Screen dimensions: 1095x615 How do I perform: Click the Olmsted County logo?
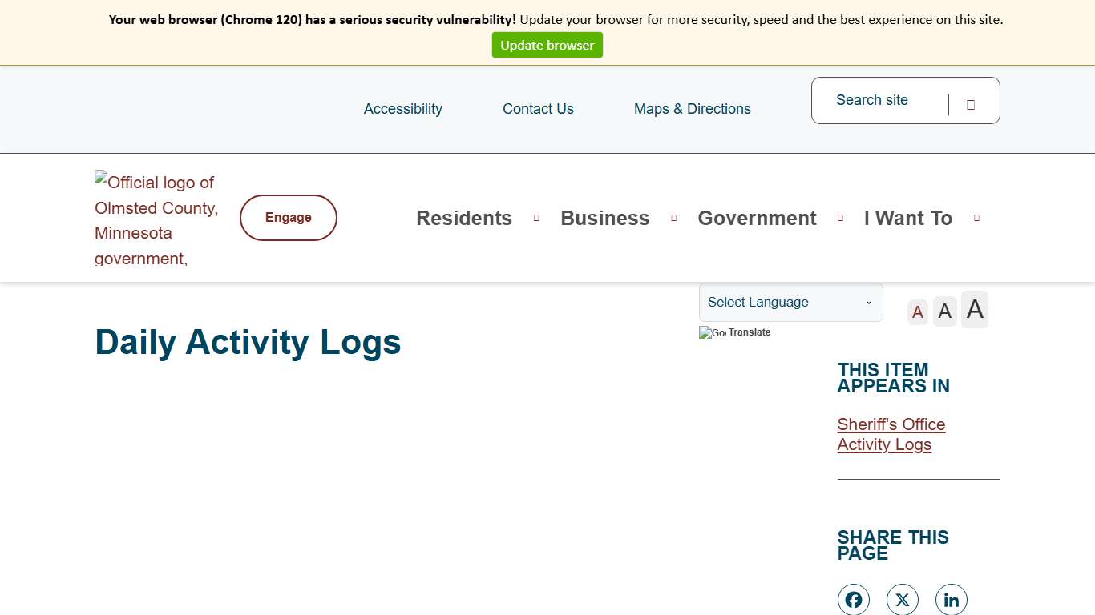pos(156,217)
